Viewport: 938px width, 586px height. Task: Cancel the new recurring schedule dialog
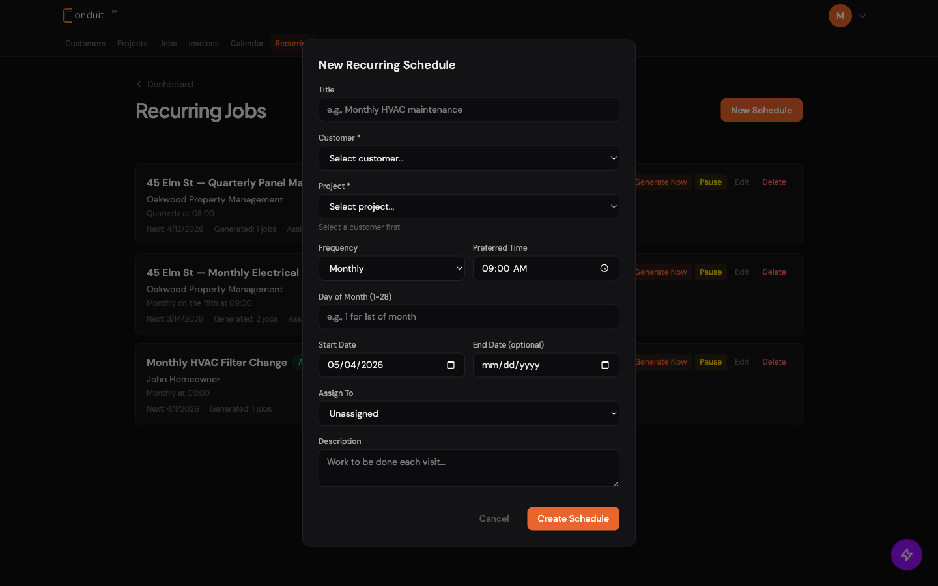click(x=494, y=518)
